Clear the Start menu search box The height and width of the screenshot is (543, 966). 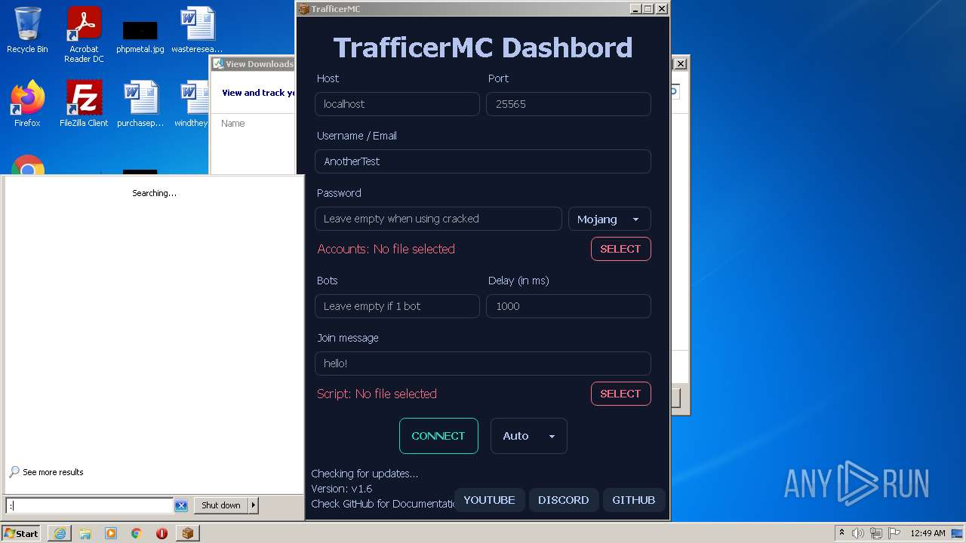click(181, 506)
